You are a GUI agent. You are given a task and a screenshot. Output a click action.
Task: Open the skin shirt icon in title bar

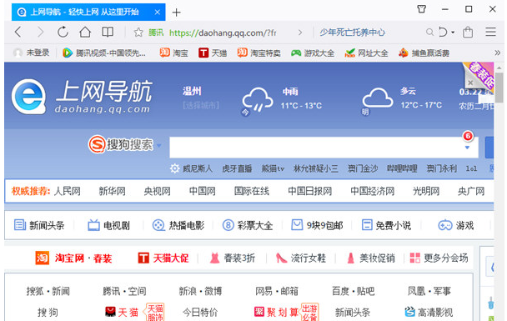click(x=422, y=9)
